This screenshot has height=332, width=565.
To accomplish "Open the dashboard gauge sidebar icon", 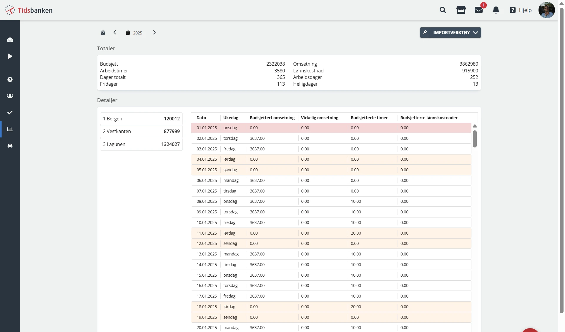I will pos(10,40).
